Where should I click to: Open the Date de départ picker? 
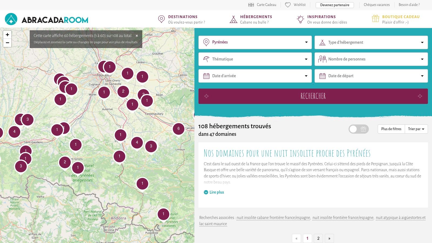[x=371, y=76]
